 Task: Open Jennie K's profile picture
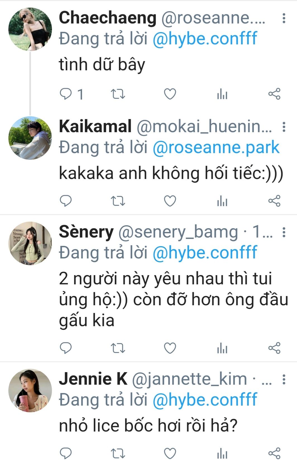pos(30,390)
